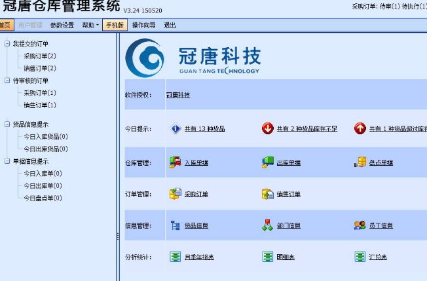Collapse the 货品信息提示 tree node

[7, 124]
